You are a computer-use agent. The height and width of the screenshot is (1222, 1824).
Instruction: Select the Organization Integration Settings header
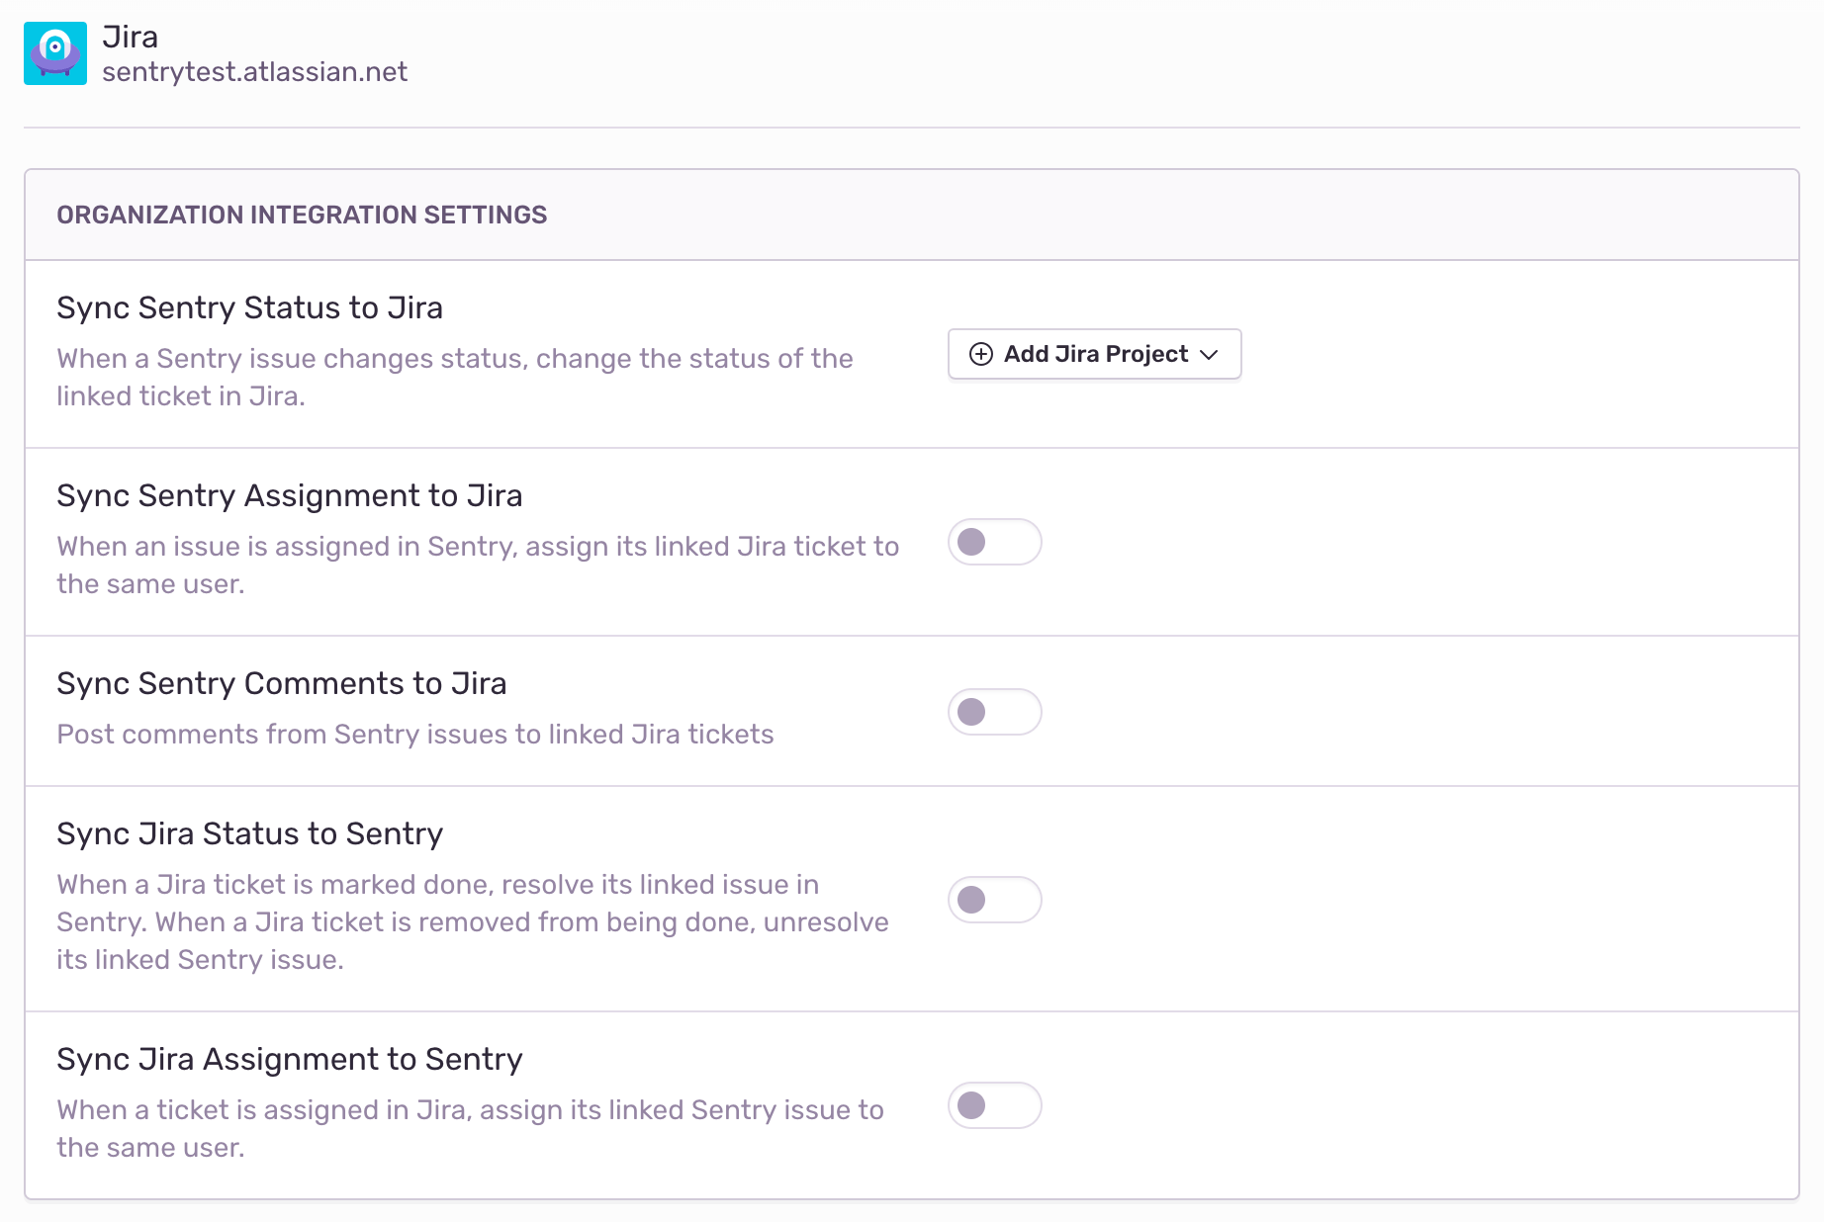tap(302, 215)
